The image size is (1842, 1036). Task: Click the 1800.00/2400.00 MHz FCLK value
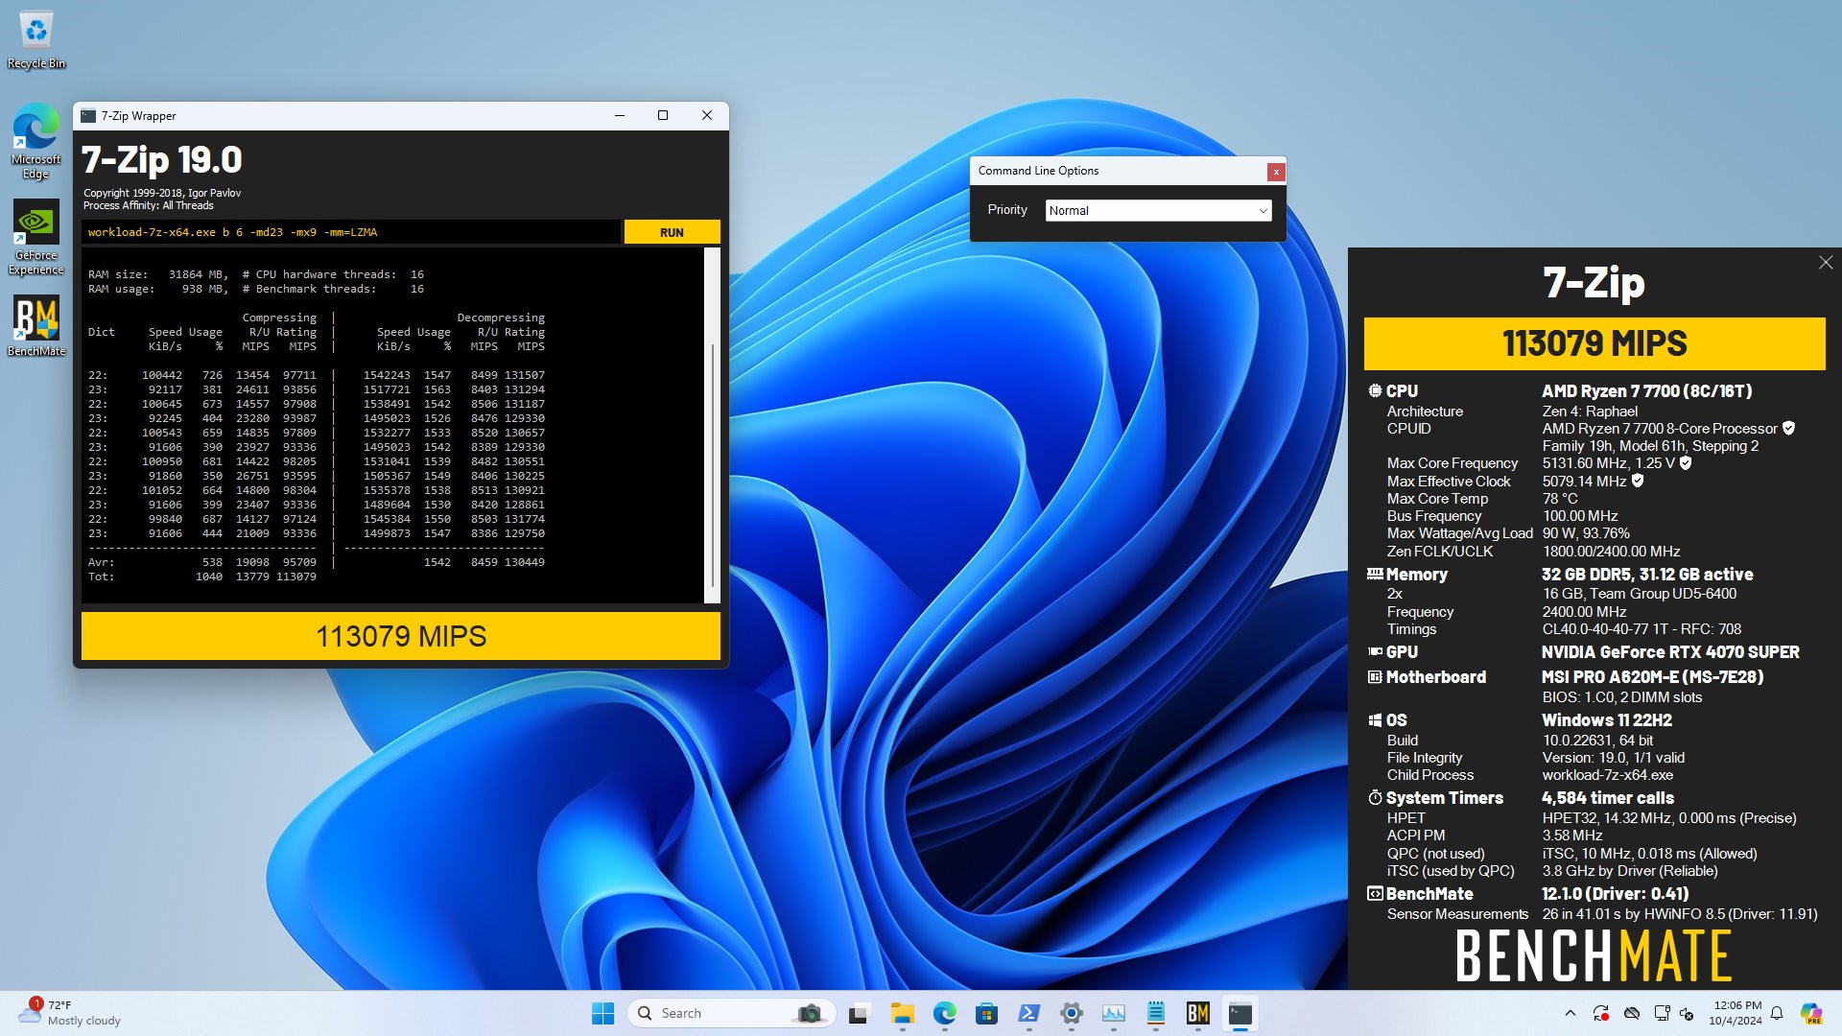(x=1611, y=552)
